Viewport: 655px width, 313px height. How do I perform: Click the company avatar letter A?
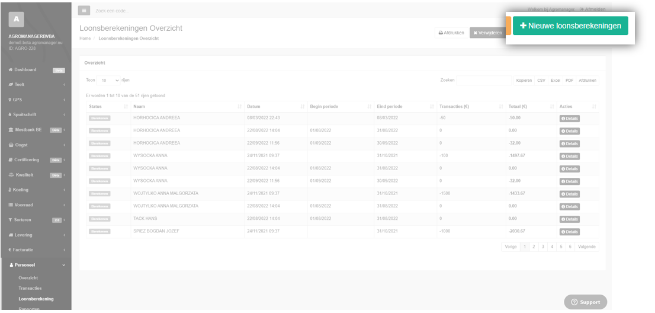point(16,19)
